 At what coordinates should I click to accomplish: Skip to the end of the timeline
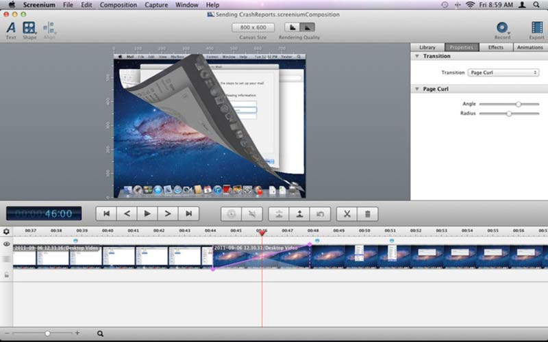coord(188,213)
